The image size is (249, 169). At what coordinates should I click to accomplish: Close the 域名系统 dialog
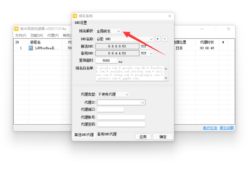pos(170,16)
